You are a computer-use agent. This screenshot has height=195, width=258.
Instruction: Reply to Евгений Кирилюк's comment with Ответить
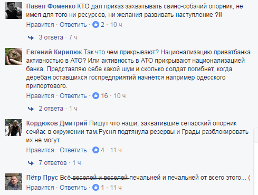(73, 96)
